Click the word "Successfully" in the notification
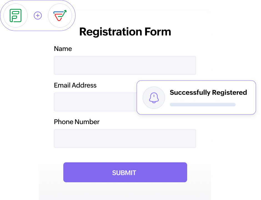The height and width of the screenshot is (200, 261). [190, 93]
